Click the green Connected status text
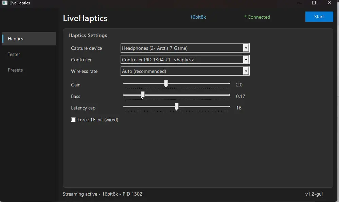This screenshot has width=339, height=202. 257,17
